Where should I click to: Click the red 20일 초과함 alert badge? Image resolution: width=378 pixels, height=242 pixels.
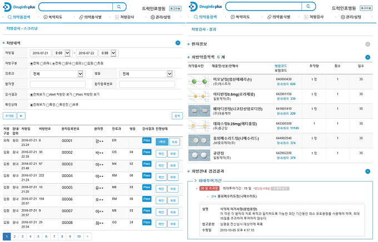tap(204, 188)
